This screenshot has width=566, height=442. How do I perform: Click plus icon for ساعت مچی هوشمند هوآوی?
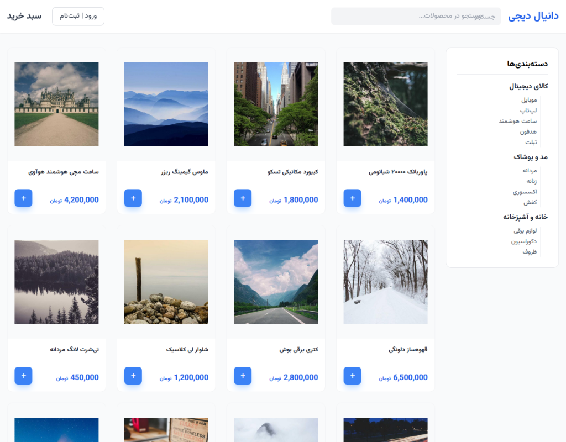23,198
